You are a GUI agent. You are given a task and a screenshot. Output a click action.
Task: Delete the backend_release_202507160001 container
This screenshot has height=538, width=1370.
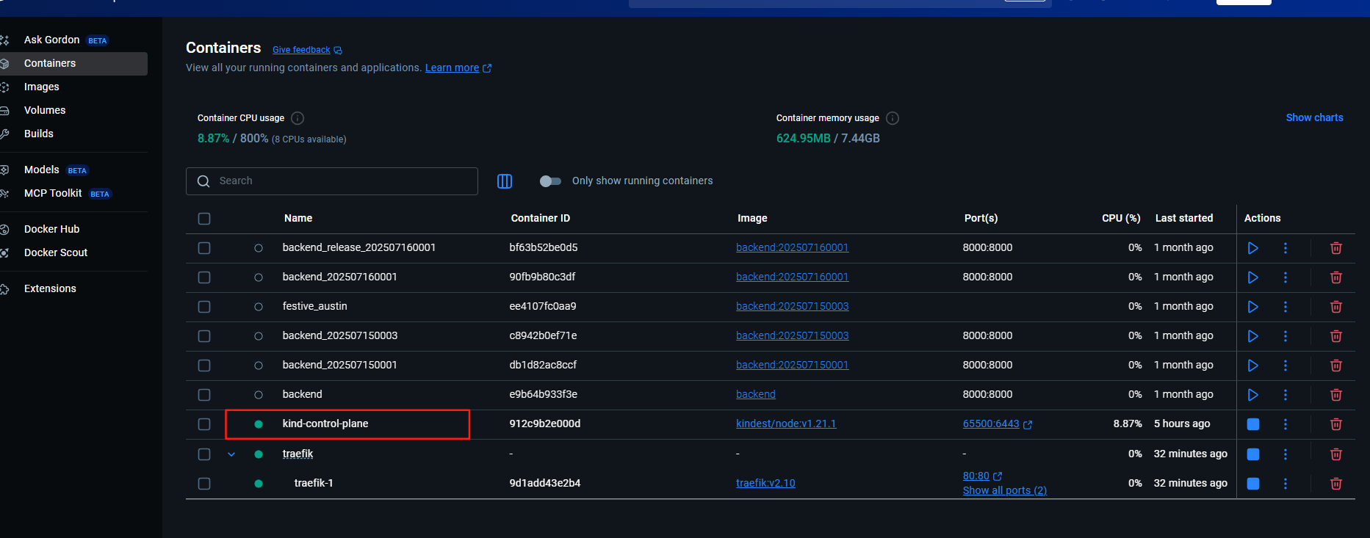(1336, 248)
